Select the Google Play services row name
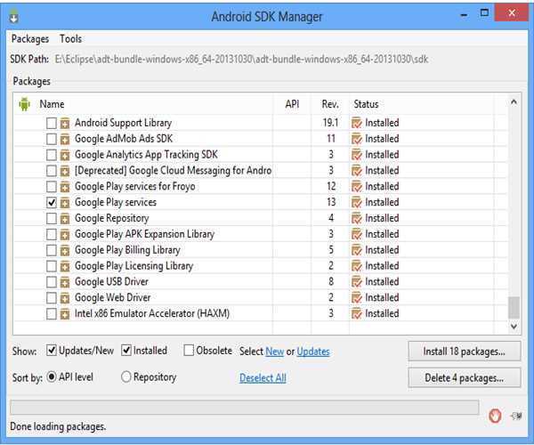This screenshot has width=534, height=445. point(116,202)
